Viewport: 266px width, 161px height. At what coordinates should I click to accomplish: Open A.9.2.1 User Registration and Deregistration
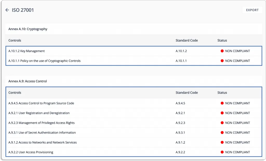pos(39,113)
